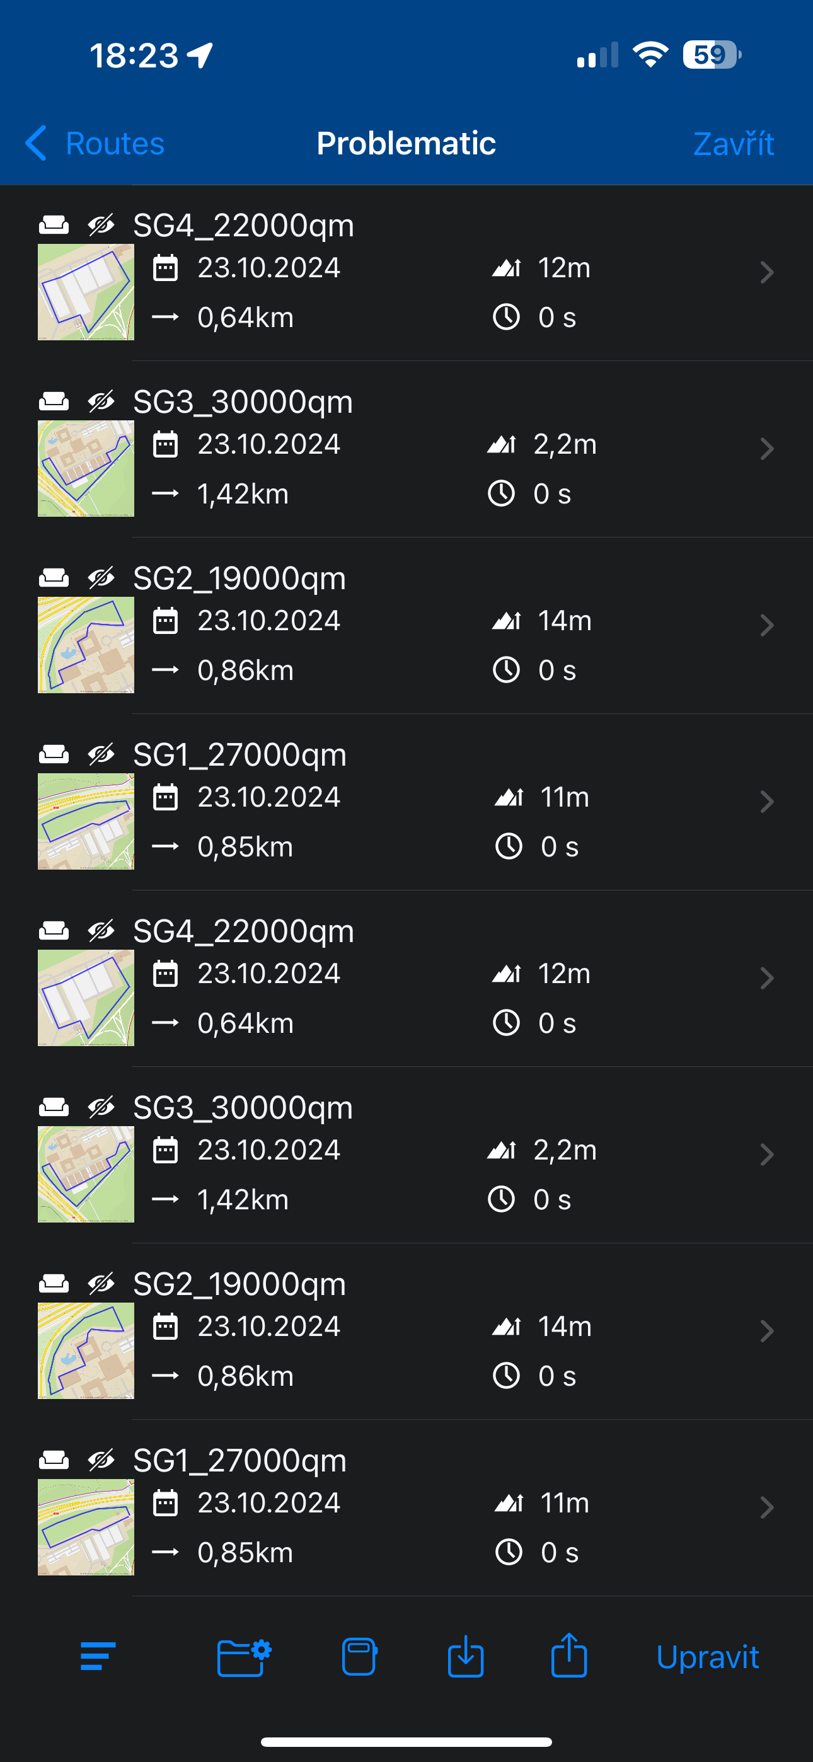
Task: Open map thumbnail of lower SG4_22000qm route
Action: tap(86, 998)
